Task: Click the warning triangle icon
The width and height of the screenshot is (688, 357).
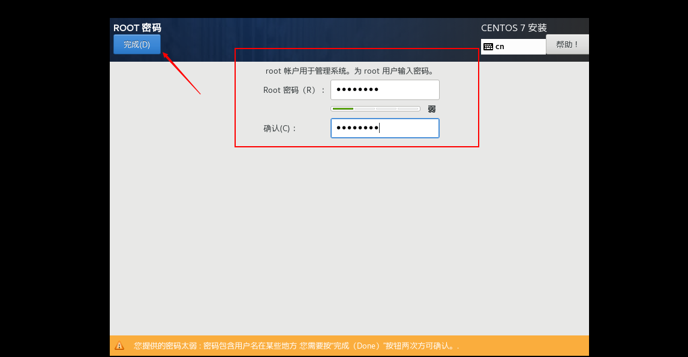Action: point(119,346)
